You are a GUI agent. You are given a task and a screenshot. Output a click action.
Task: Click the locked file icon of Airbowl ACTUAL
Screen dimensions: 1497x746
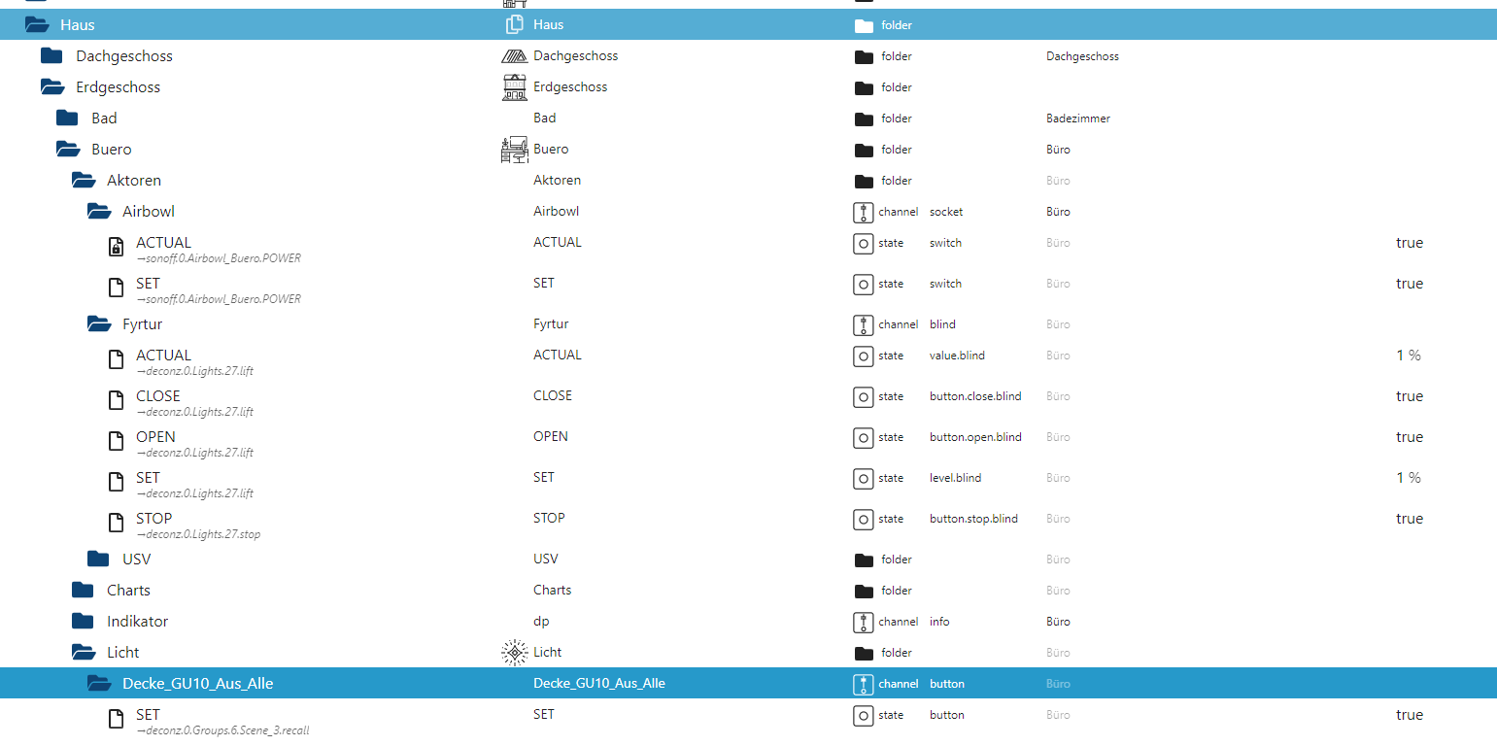(x=116, y=247)
